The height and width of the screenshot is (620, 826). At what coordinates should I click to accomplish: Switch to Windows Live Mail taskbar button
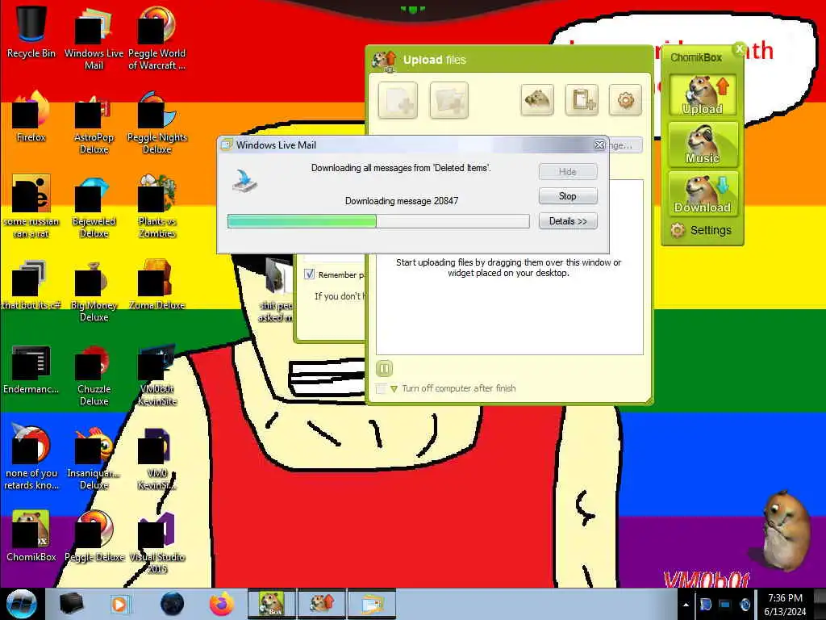point(372,604)
